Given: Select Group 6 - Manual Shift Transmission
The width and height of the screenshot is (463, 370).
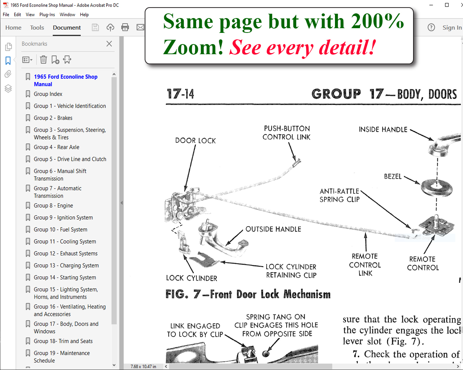Looking at the screenshot, I should click(x=60, y=175).
